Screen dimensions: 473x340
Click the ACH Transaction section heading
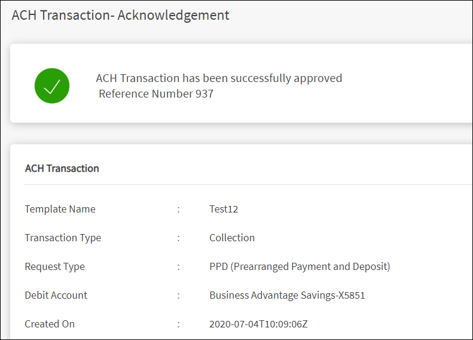[x=62, y=168]
